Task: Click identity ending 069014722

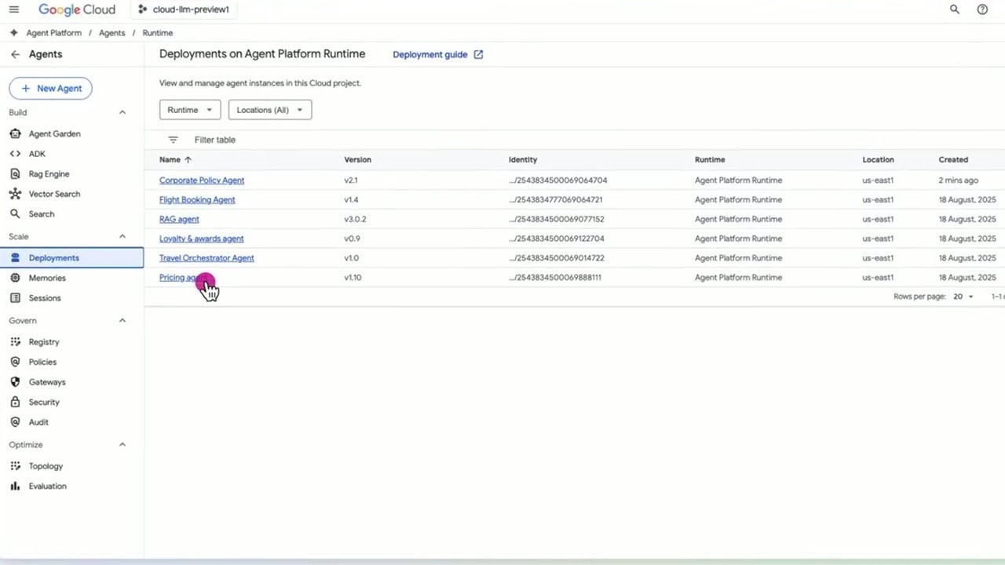Action: (557, 257)
